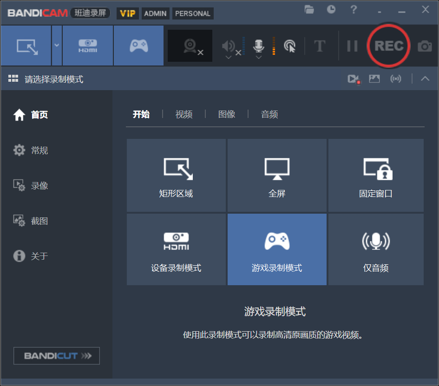Click the VIP badge
This screenshot has width=439, height=386.
(x=128, y=13)
